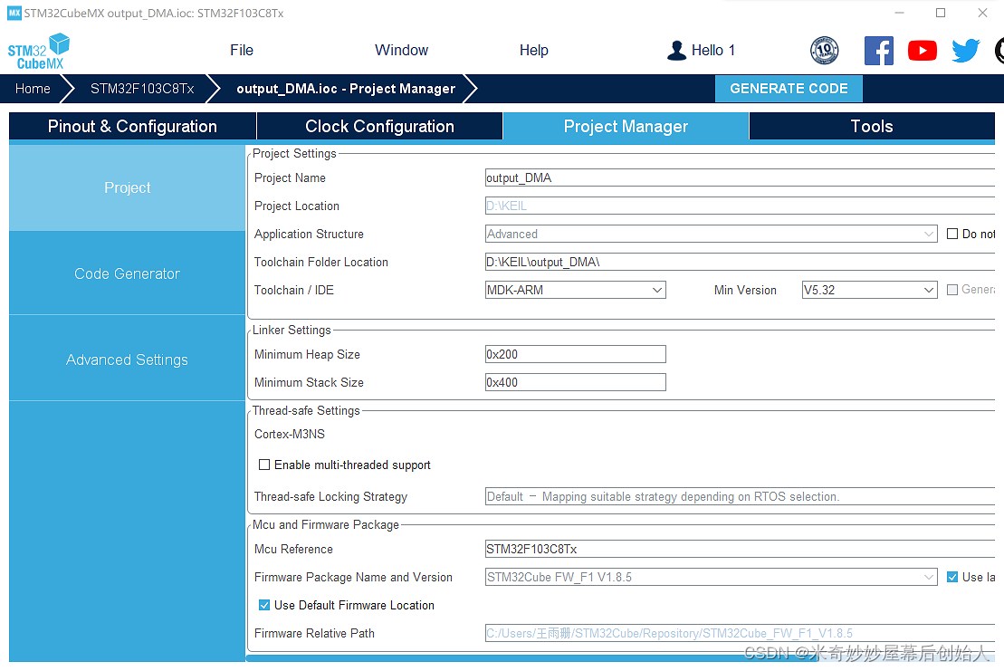This screenshot has height=671, width=1004.
Task: Click the STM32F103C8Tx breadcrumb
Action: click(142, 89)
